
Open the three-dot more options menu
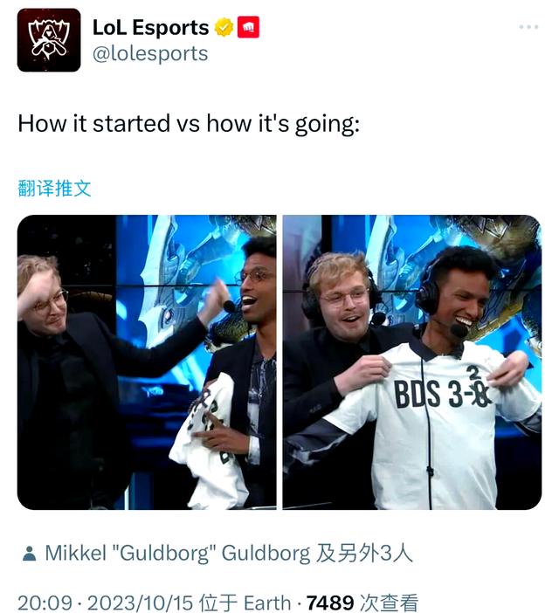(528, 27)
